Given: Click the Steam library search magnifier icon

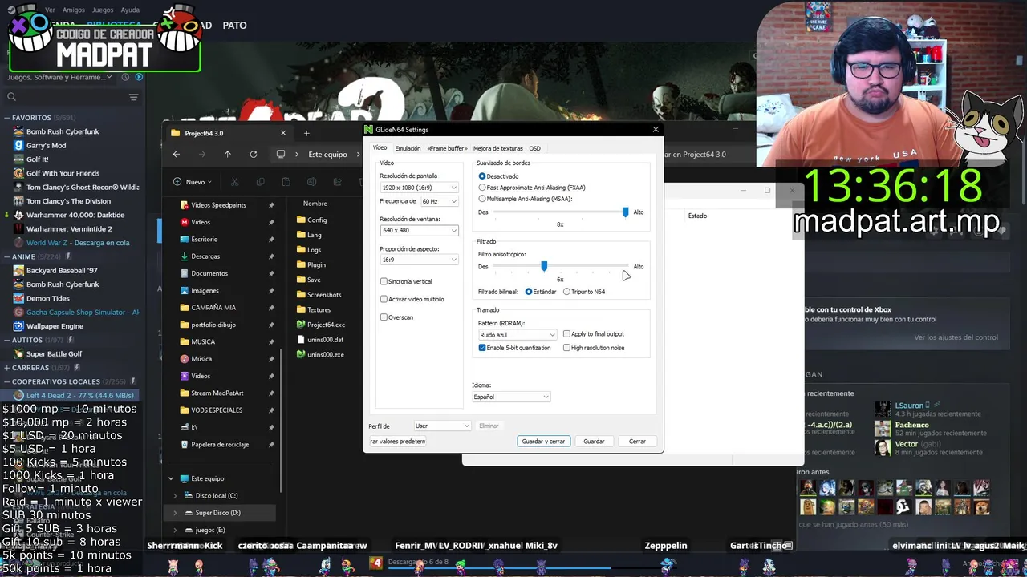Looking at the screenshot, I should [11, 97].
